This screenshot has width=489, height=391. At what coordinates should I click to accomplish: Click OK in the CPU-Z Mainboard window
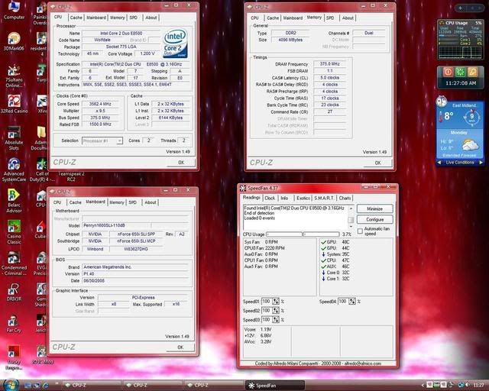[180, 347]
